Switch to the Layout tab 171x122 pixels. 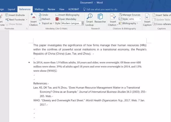click(11, 9)
